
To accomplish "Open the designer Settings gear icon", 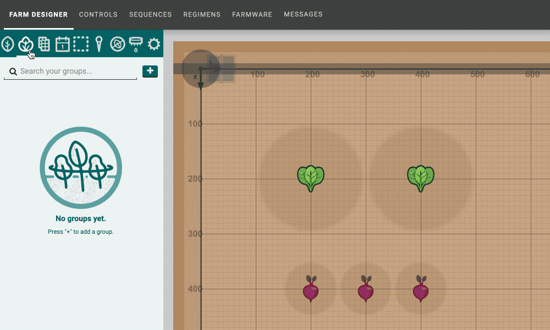I will (154, 44).
